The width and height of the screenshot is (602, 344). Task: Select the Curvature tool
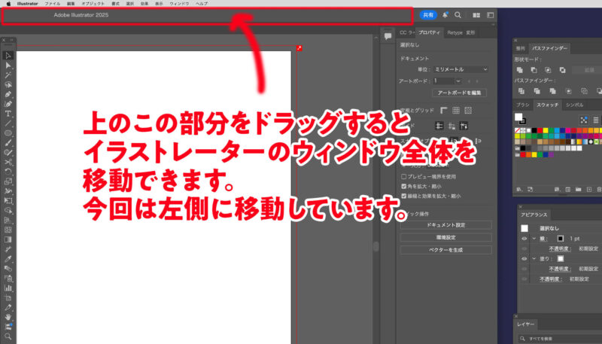(8, 104)
